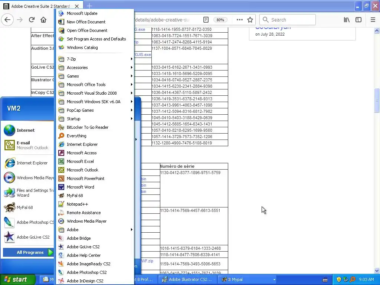Expand the 7-Zip submenu
The image size is (380, 285).
pyautogui.click(x=95, y=59)
